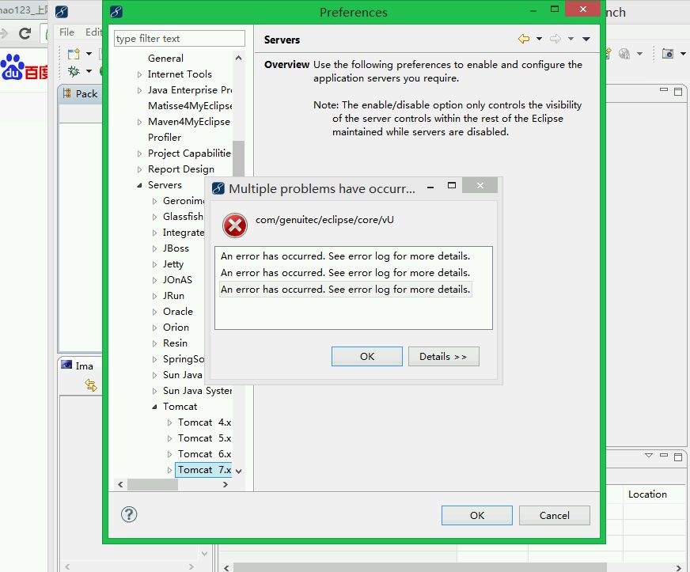Open the back history dropdown arrow
The width and height of the screenshot is (690, 572).
pos(539,39)
